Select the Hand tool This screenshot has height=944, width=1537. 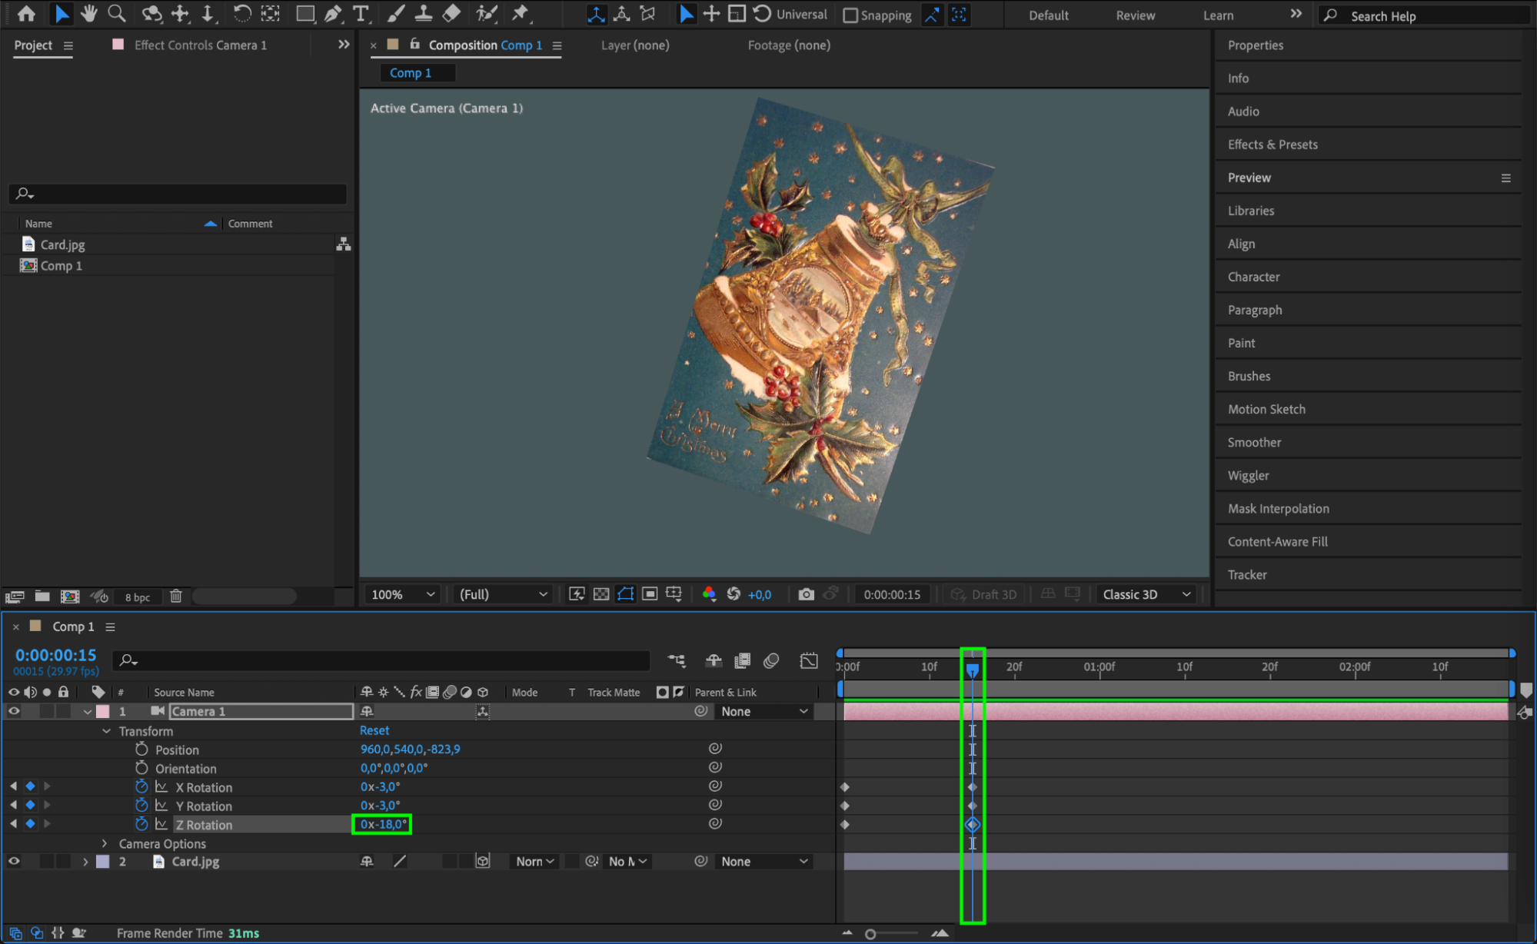coord(89,13)
